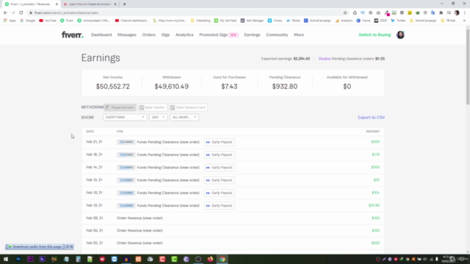Open the Vimeo bookmark

pyautogui.click(x=275, y=21)
